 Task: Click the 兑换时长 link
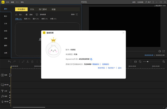[105, 64]
